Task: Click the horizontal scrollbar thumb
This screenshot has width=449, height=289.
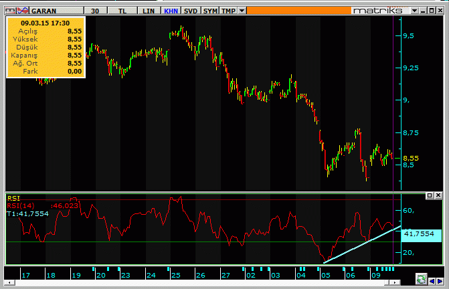Action: pos(387,283)
